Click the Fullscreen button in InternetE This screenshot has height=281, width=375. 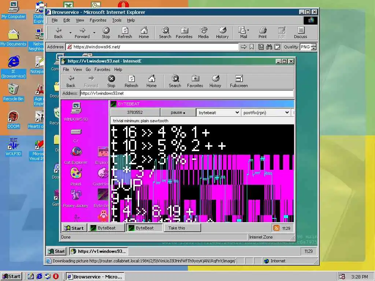pos(239,82)
